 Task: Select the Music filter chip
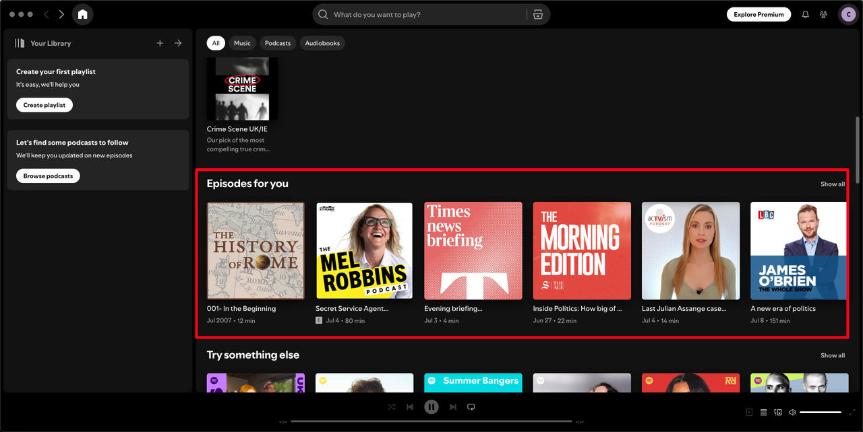[x=242, y=43]
